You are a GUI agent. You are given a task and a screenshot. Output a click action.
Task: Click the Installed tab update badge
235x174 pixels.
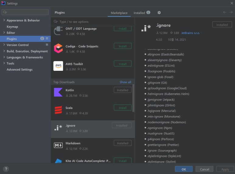pyautogui.click(x=148, y=12)
